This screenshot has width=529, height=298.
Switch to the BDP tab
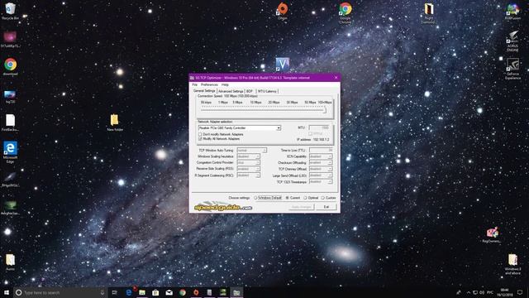250,91
